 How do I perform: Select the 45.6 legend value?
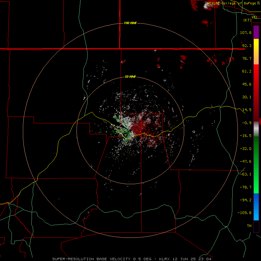coord(247,84)
